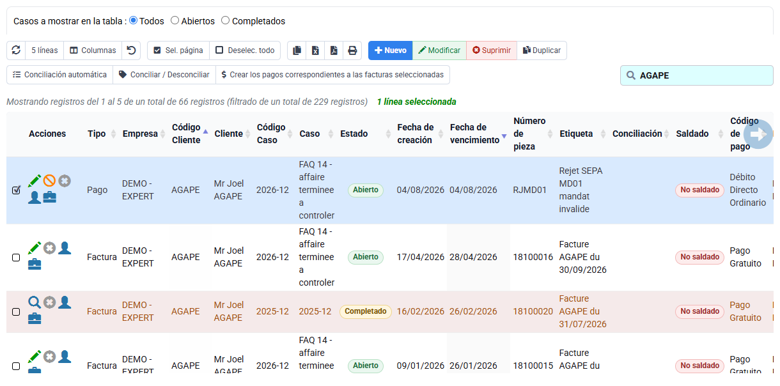
Task: Click Conciliar / Desconciliar button
Action: [164, 75]
